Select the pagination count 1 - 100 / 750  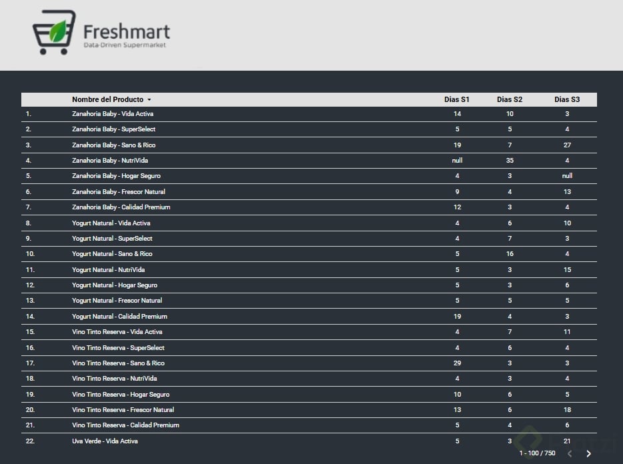point(537,453)
